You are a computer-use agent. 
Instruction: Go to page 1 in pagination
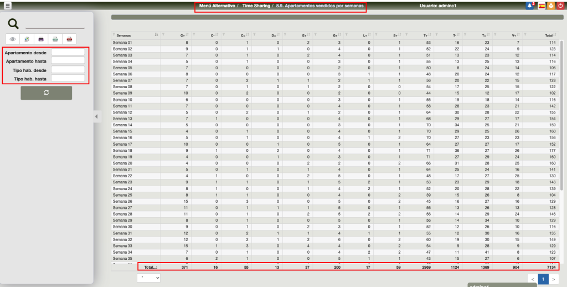543,279
